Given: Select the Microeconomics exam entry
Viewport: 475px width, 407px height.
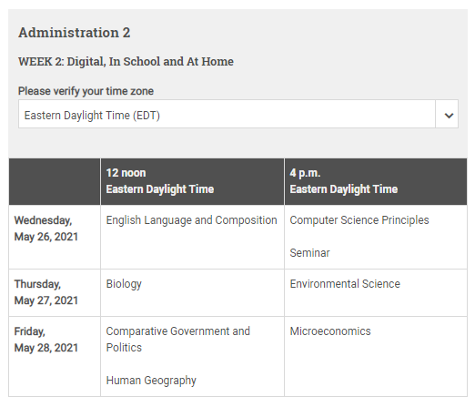Looking at the screenshot, I should coord(330,331).
